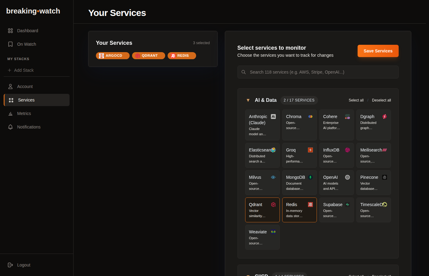Click the MY STACKS heading
Image resolution: width=429 pixels, height=276 pixels.
point(18,59)
